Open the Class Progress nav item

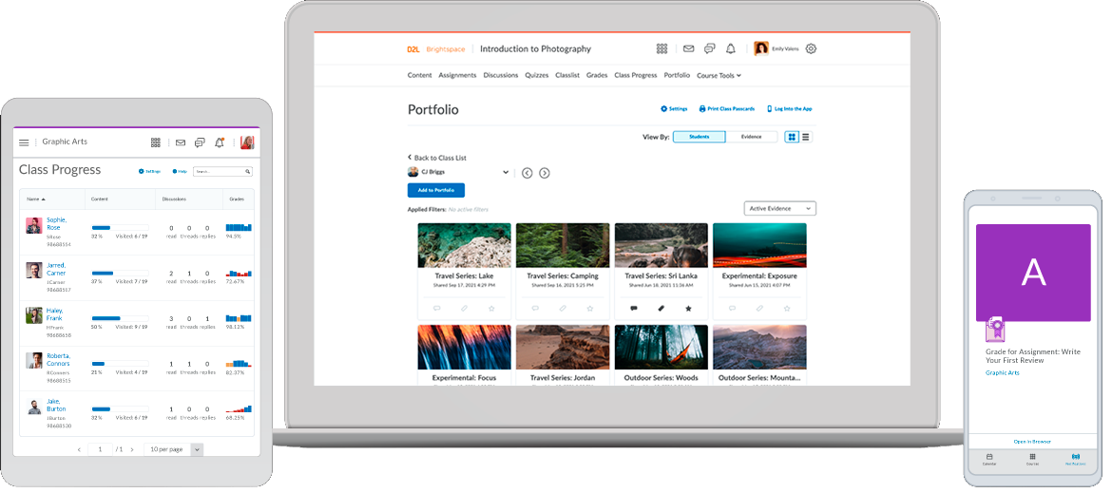point(636,75)
